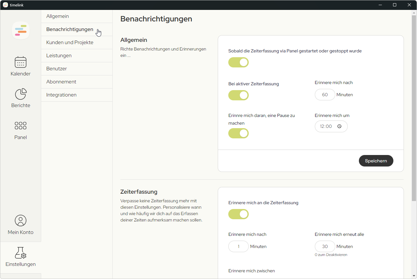Viewport: 417px width, 279px height.
Task: Click the Speichern button
Action: point(376,161)
